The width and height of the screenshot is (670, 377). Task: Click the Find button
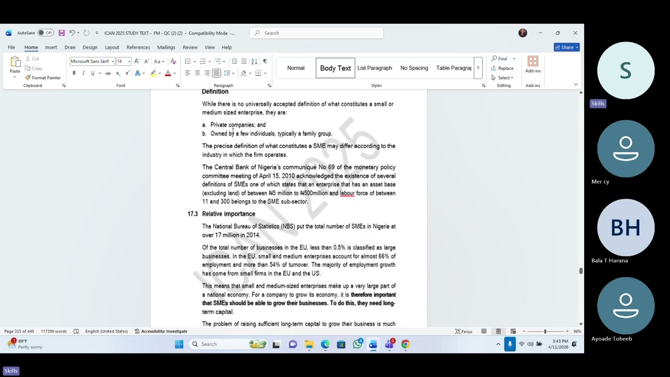click(x=499, y=59)
